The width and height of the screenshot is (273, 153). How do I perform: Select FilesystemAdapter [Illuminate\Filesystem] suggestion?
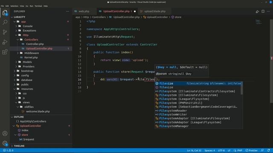[x=198, y=118]
